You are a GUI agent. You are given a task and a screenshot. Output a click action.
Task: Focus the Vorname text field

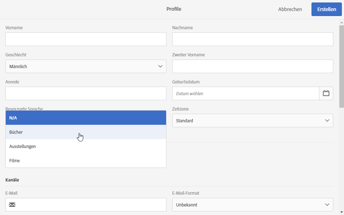[86, 39]
